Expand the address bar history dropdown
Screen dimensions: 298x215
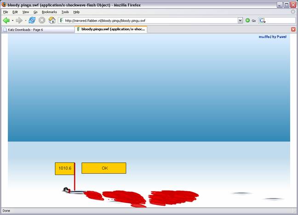pyautogui.click(x=240, y=21)
